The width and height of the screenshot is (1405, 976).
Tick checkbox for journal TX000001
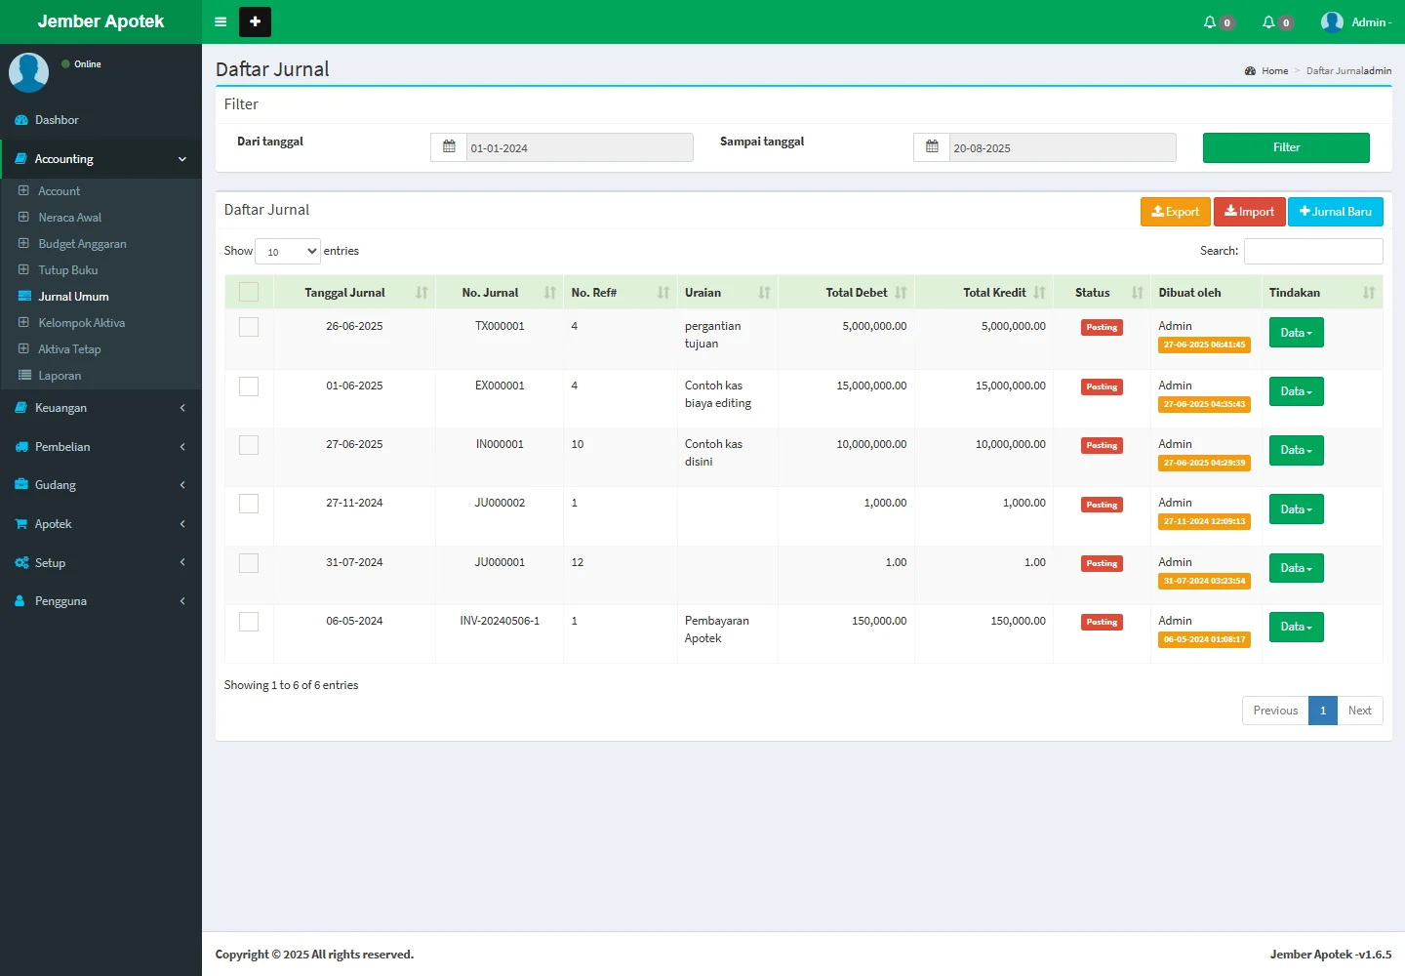249,327
